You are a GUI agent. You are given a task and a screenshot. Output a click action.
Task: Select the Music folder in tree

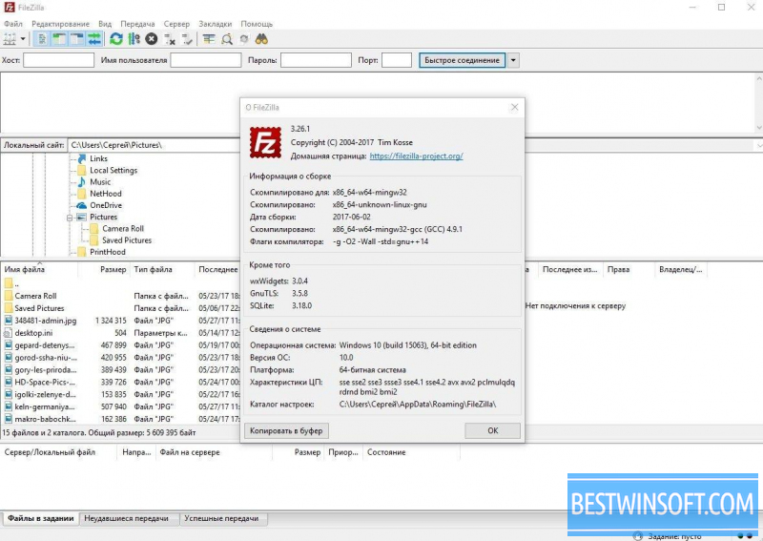coord(100,181)
